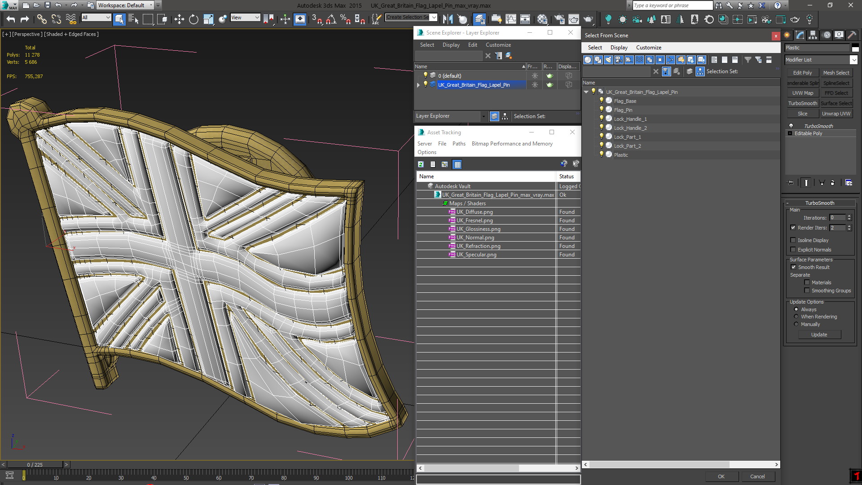The image size is (862, 485).
Task: Click the OK button
Action: [721, 476]
